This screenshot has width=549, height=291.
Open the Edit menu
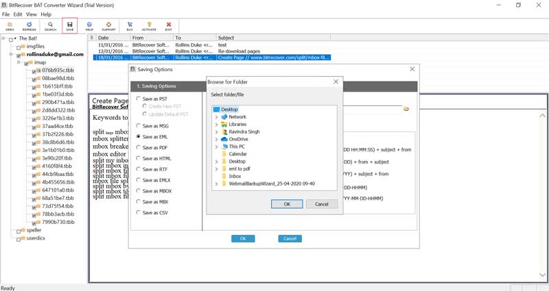coord(18,14)
